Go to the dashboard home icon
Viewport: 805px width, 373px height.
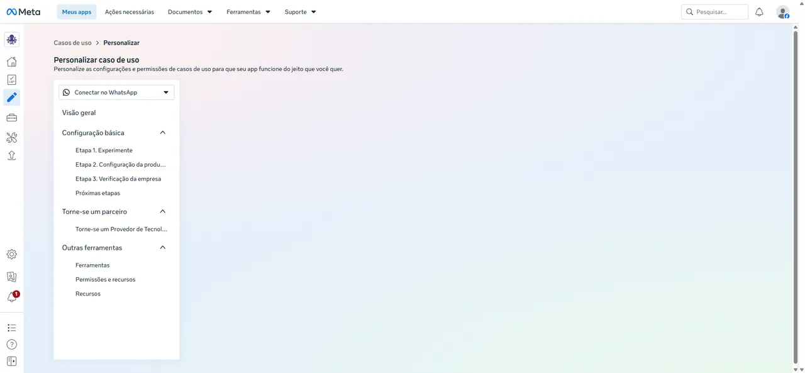11,62
